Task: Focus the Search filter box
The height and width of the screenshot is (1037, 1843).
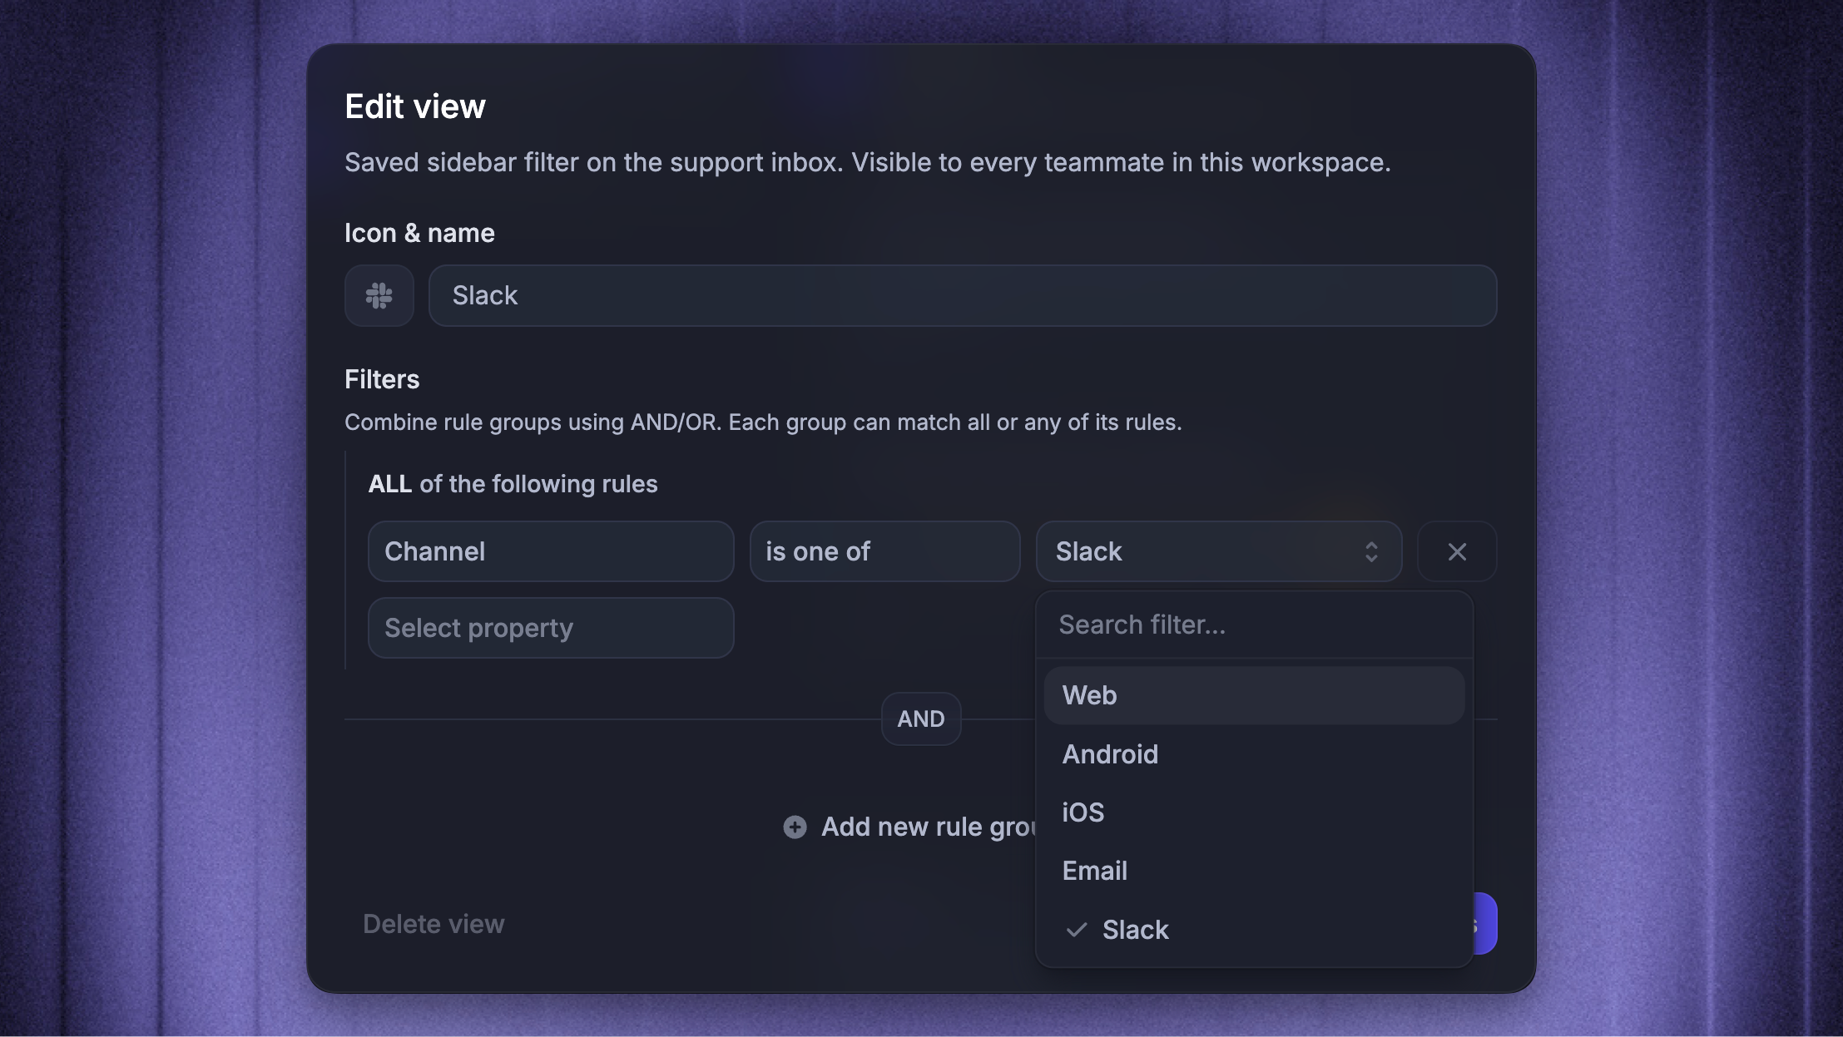Action: coord(1254,625)
